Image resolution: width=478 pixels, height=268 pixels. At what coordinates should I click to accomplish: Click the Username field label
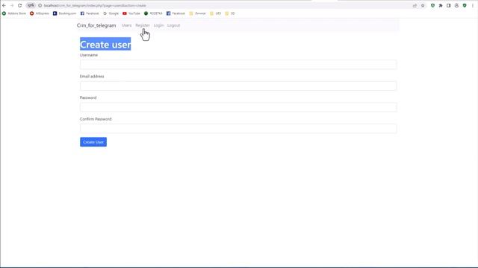pos(89,55)
